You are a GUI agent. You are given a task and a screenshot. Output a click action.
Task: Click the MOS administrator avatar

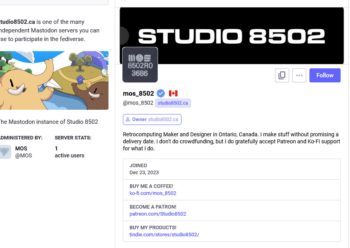tap(5, 152)
